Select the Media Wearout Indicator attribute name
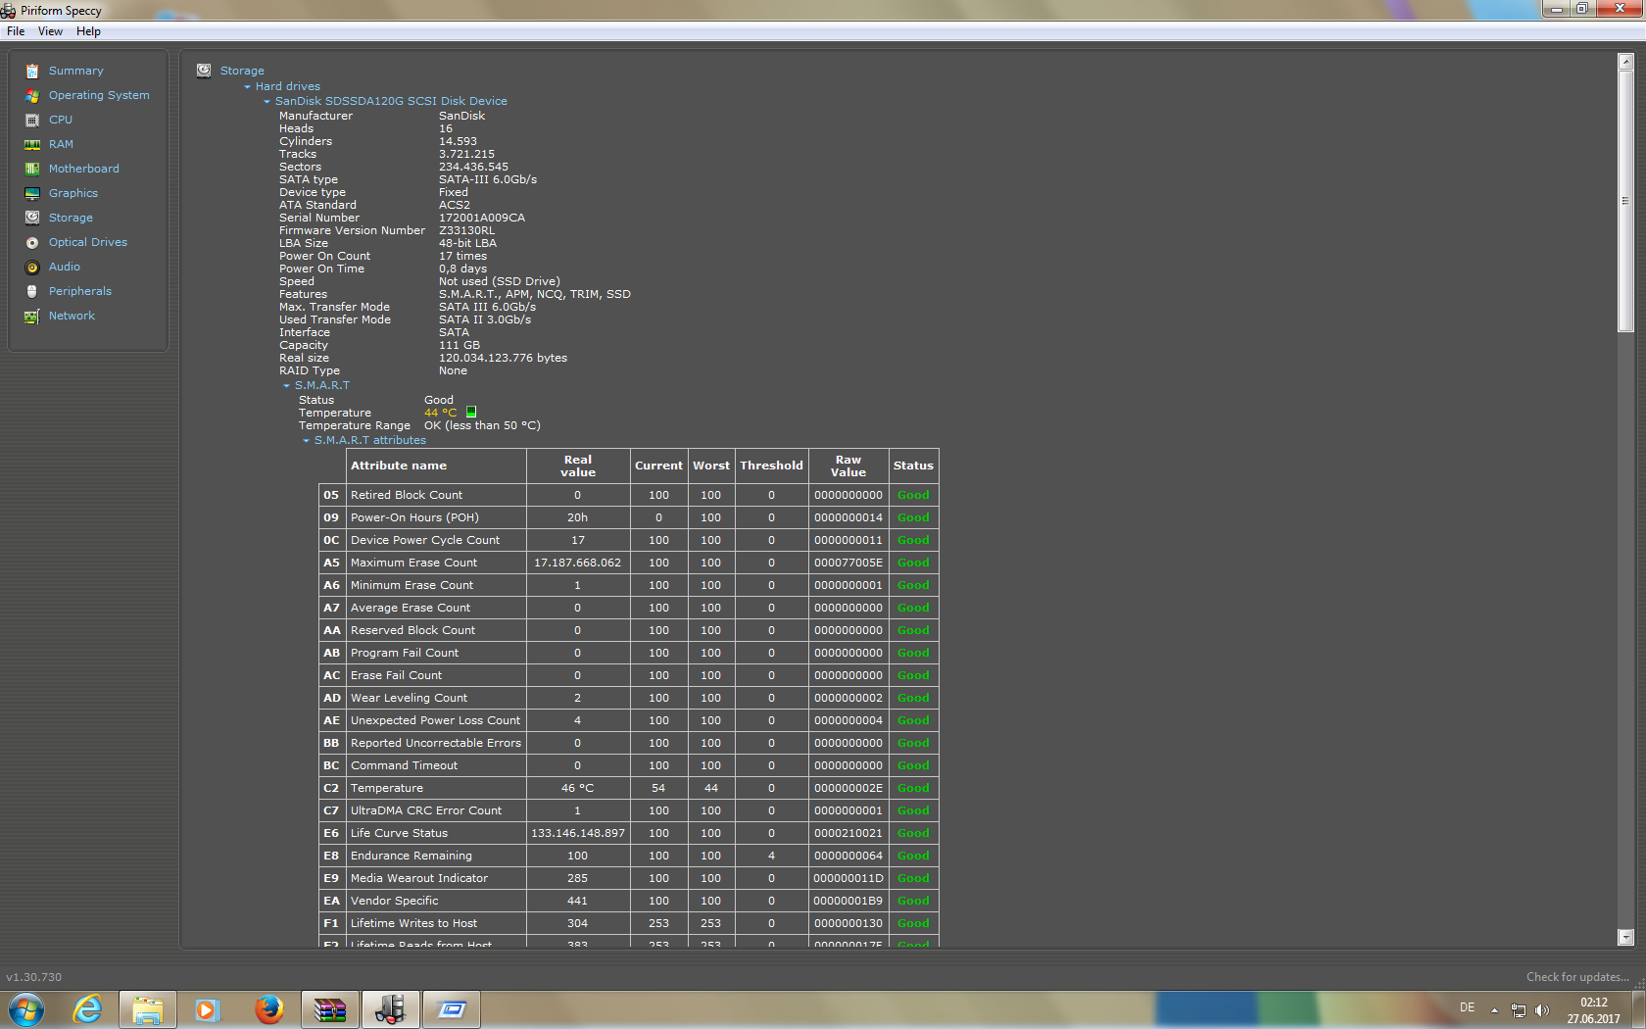Viewport: 1646px width, 1029px height. 419,878
